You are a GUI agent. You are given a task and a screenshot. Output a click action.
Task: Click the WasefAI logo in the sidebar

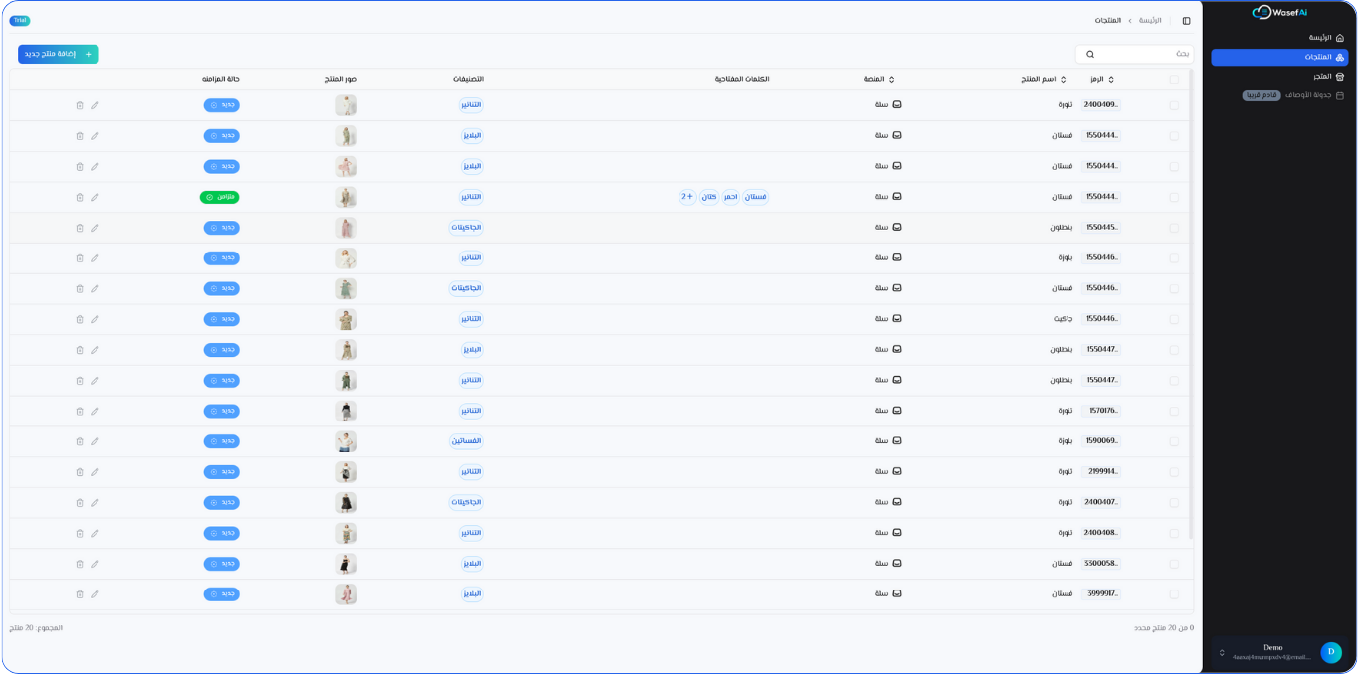(1279, 12)
